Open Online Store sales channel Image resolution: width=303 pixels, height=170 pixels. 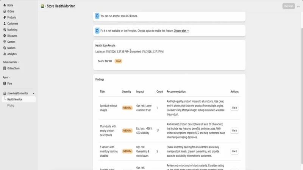click(13, 68)
